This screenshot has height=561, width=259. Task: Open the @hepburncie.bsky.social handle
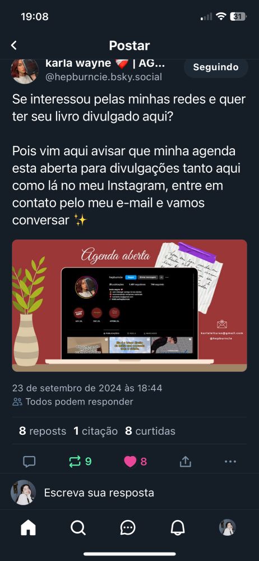104,77
